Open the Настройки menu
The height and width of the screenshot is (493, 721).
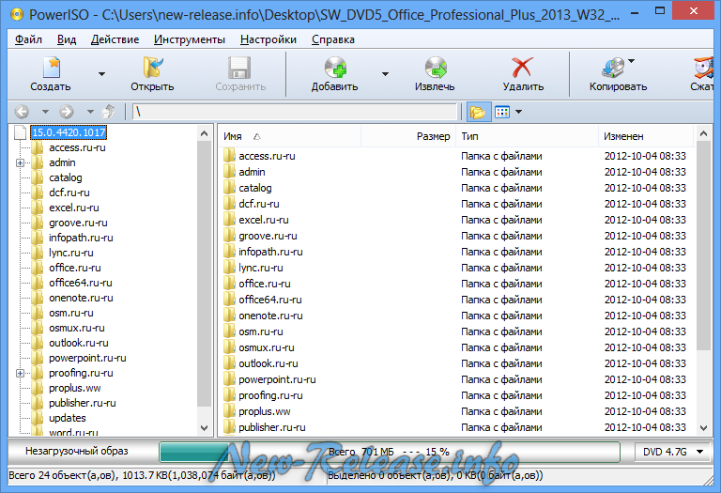coord(268,39)
